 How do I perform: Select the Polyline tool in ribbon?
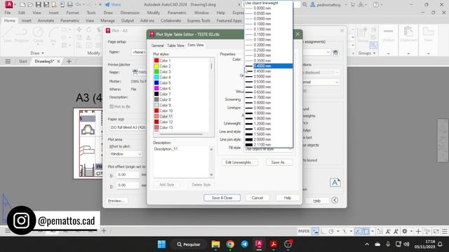(22, 35)
